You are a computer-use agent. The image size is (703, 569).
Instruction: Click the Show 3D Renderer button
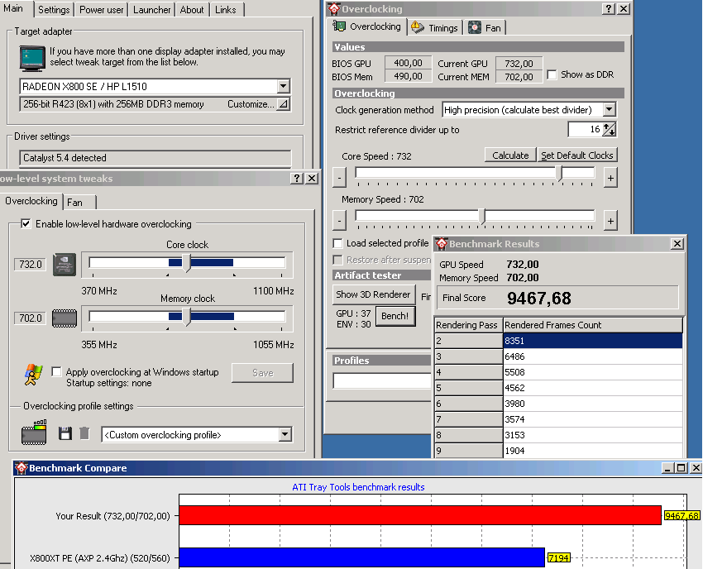click(374, 294)
